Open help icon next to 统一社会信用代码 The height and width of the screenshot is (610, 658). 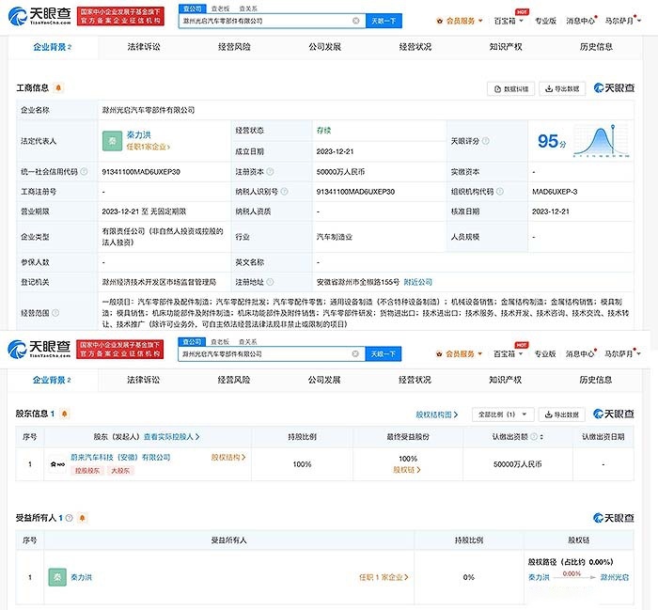[84, 172]
